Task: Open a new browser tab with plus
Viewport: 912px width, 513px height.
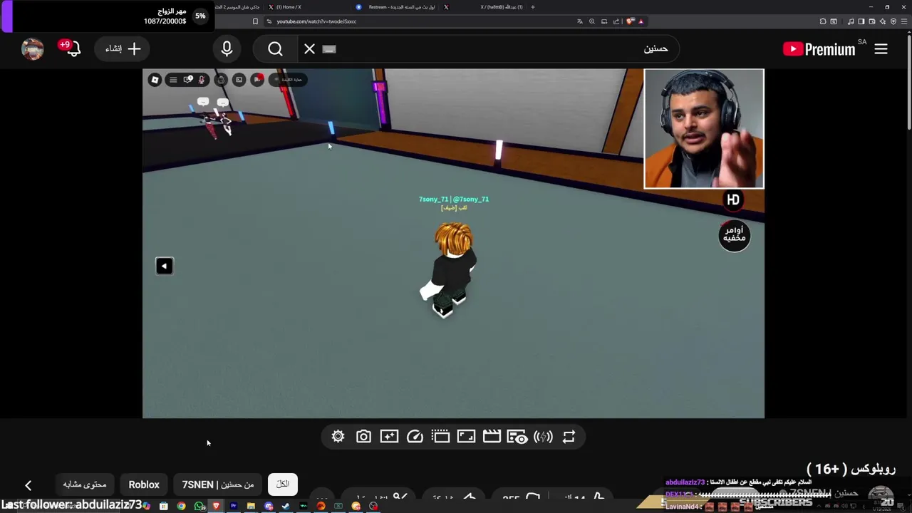Action: tap(532, 7)
